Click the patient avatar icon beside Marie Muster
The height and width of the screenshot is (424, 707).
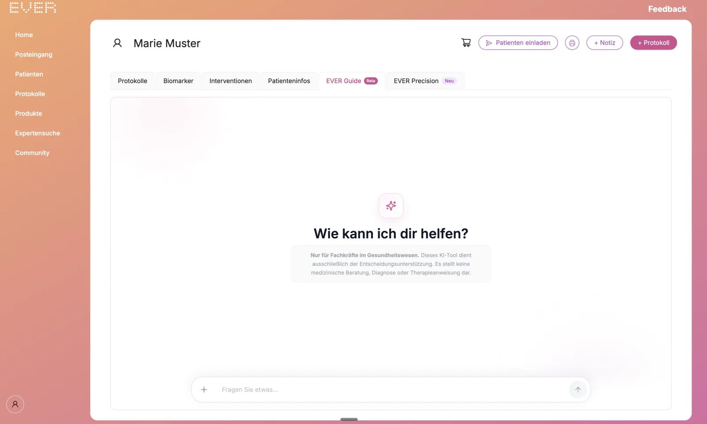pos(117,43)
